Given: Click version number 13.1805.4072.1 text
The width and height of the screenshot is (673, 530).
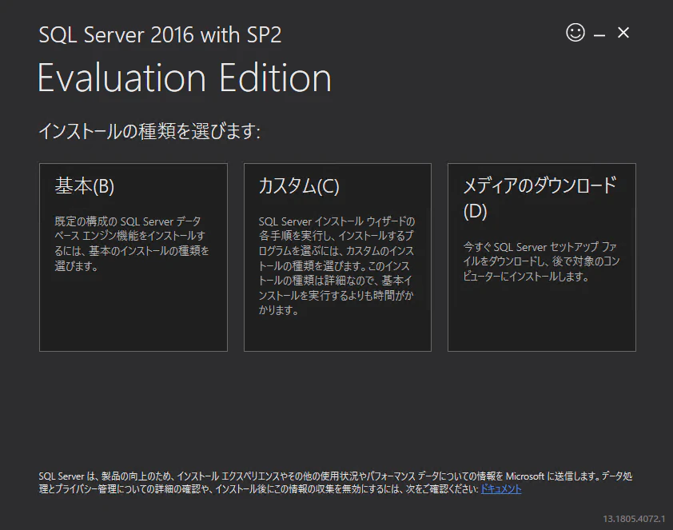Looking at the screenshot, I should tap(634, 519).
